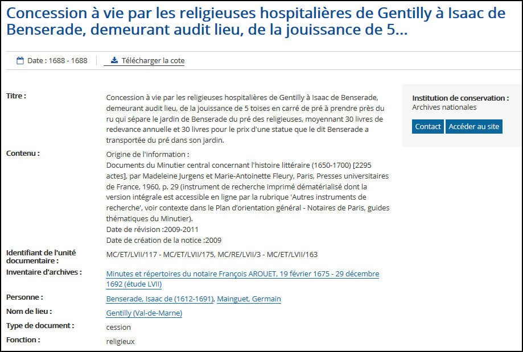
Task: Click the Date de révision :2009-2011 line
Action: click(152, 230)
